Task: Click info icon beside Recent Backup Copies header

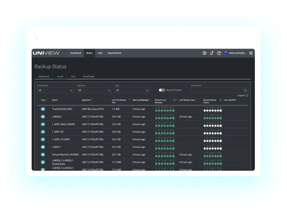Action: click(220, 100)
